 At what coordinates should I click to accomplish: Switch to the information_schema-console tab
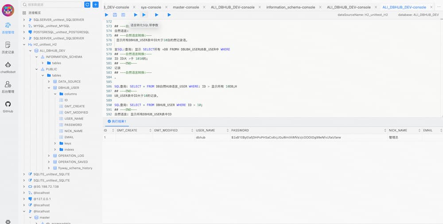[x=291, y=8]
